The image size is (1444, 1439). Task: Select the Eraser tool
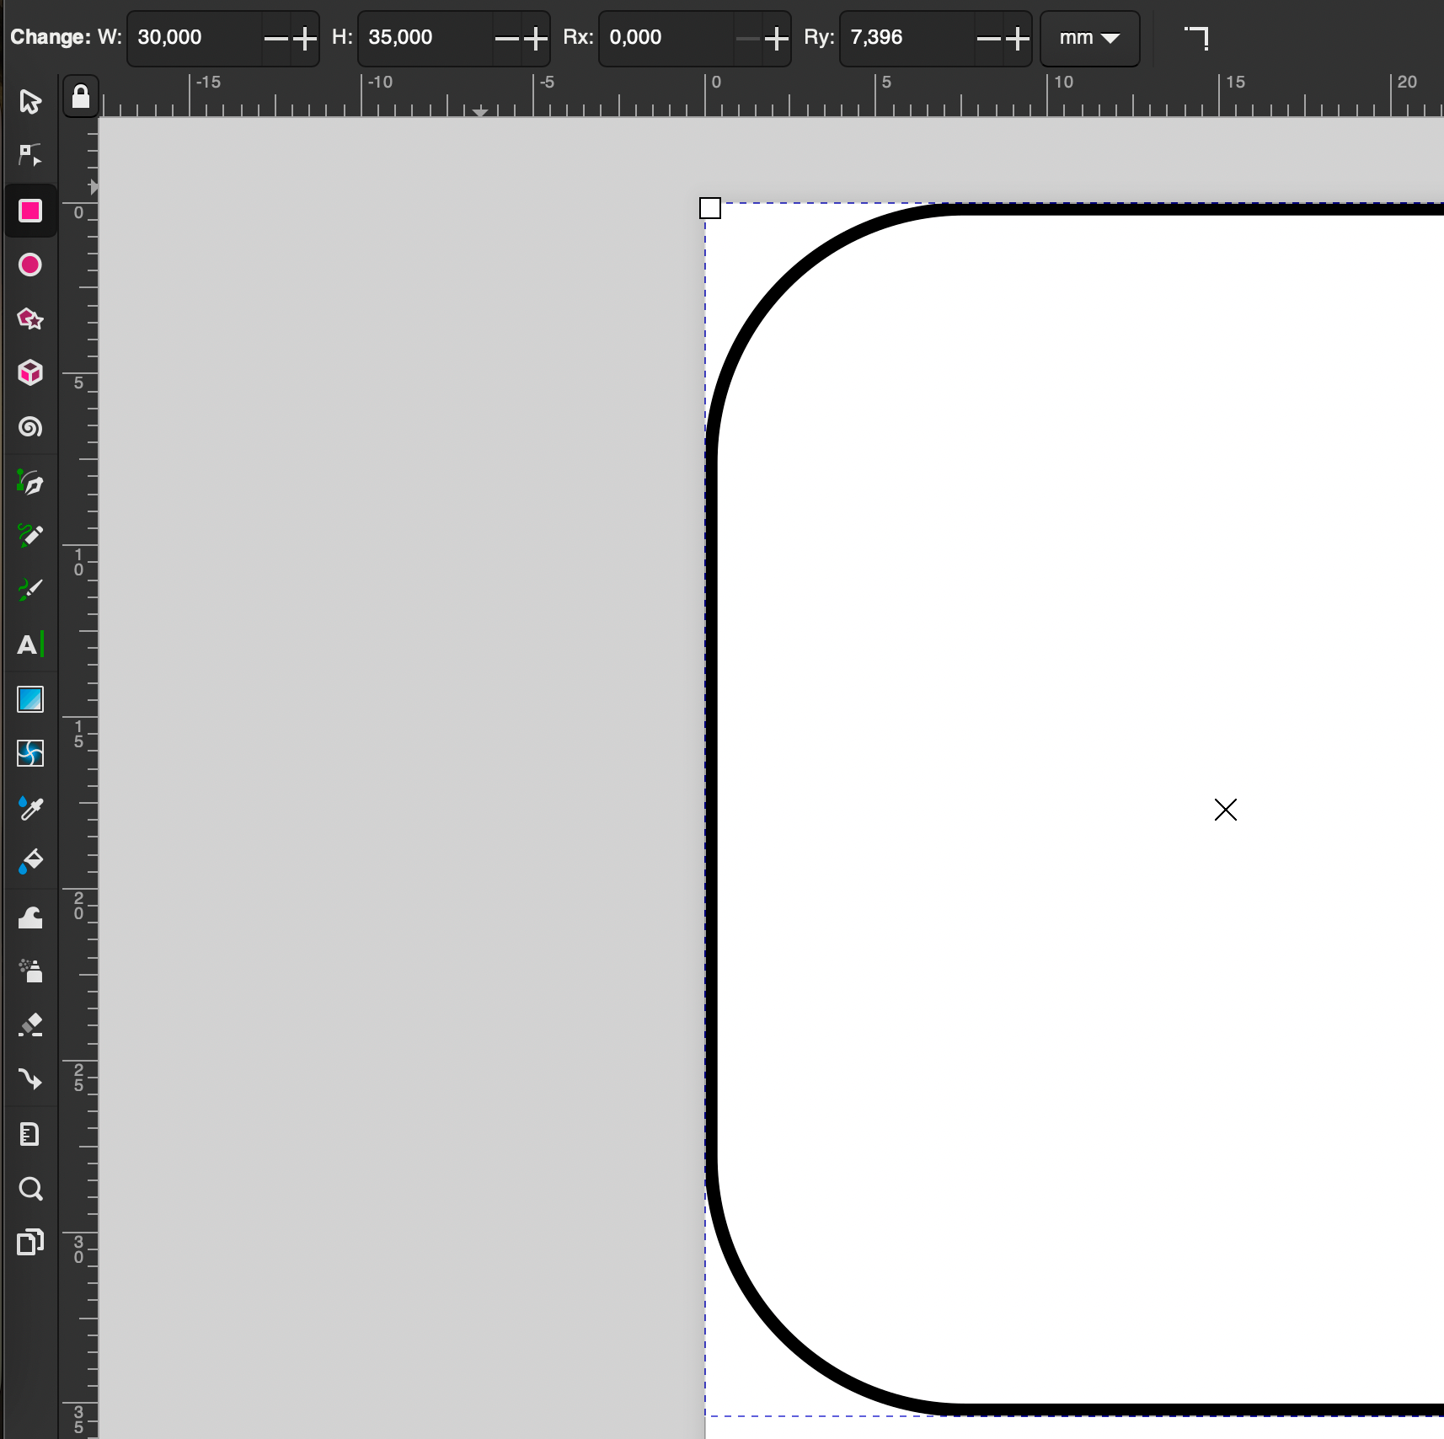tap(30, 1025)
